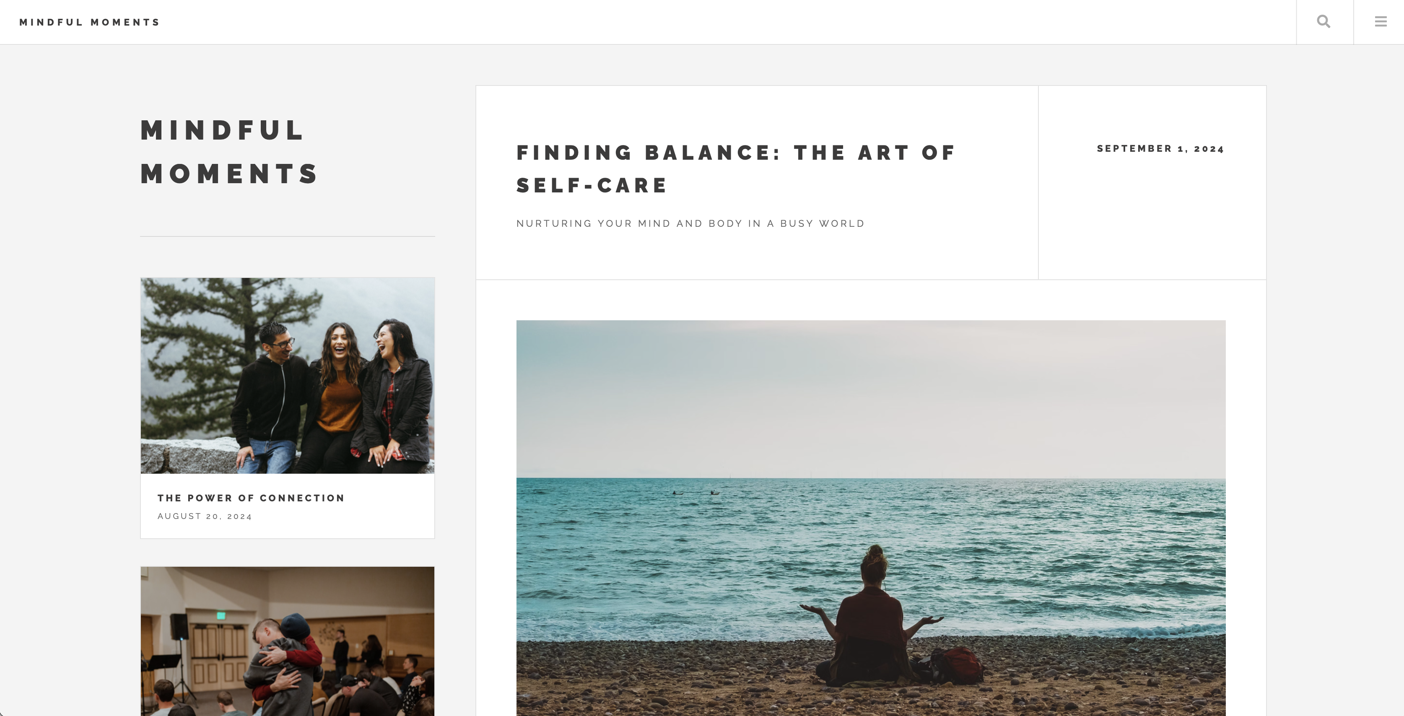Click the Mindful Moments header logo text

coord(89,22)
